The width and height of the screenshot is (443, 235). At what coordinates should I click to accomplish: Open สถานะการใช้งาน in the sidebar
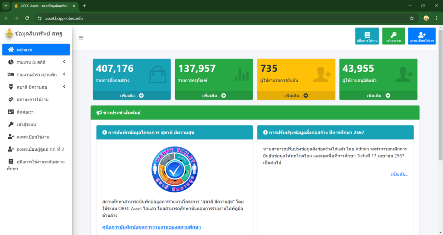(x=32, y=99)
